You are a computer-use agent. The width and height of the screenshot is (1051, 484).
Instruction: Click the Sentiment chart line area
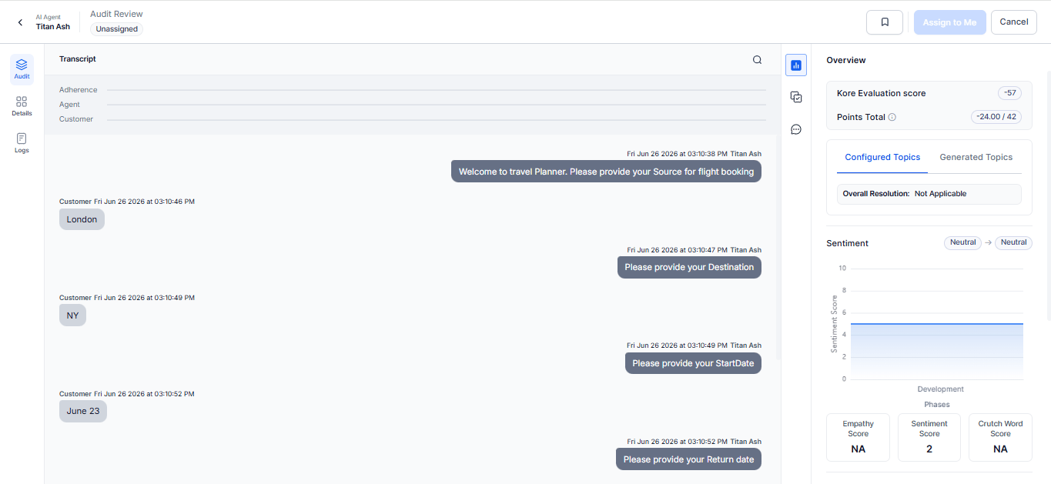click(x=936, y=351)
